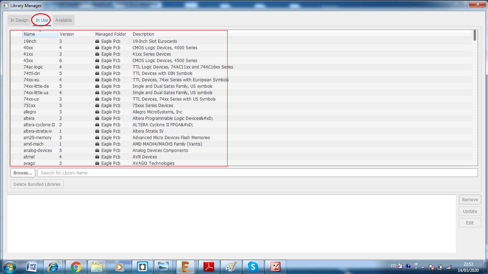Open Adobe Reader from the taskbar
This screenshot has width=488, height=274.
[x=209, y=267]
